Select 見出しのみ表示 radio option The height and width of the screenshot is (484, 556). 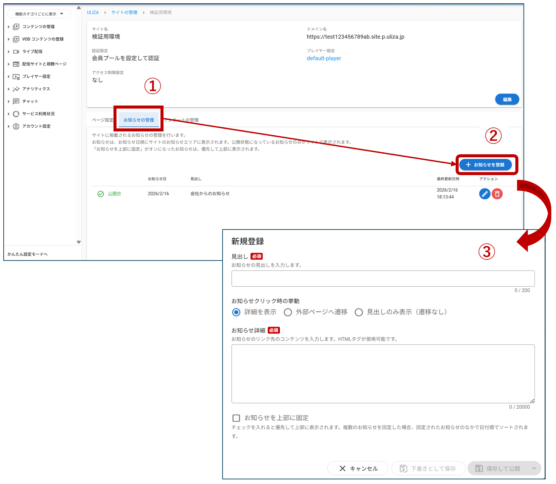point(359,312)
